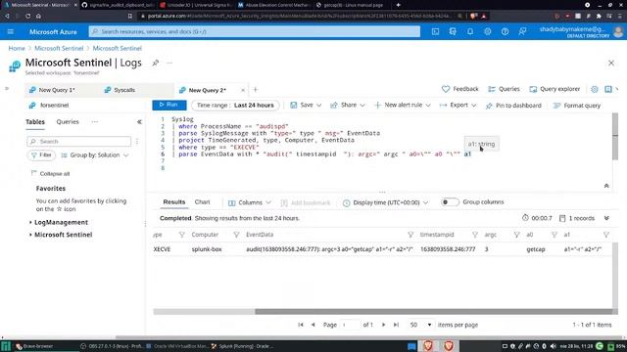
Task: Add a new query tab with plus
Action: [256, 89]
